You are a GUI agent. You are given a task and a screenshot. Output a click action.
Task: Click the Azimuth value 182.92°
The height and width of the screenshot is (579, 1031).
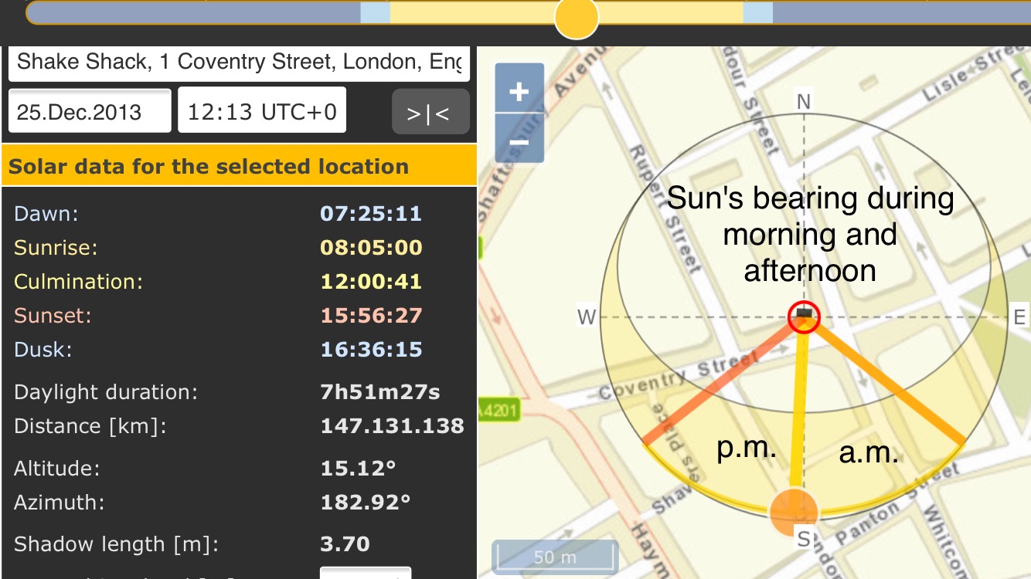(365, 502)
